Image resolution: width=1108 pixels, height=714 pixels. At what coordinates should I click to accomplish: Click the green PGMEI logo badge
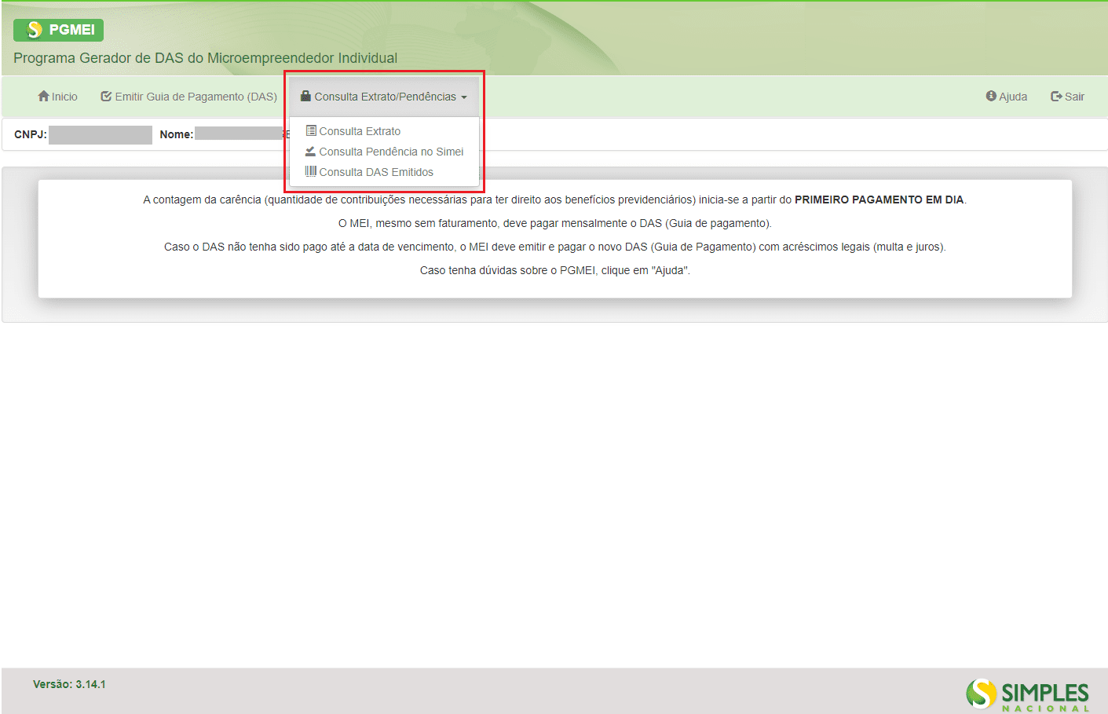(58, 30)
